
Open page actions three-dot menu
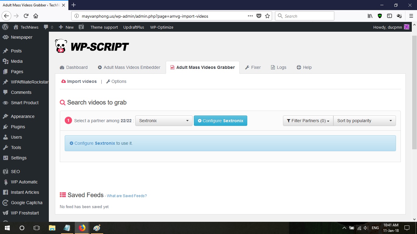[x=250, y=16]
